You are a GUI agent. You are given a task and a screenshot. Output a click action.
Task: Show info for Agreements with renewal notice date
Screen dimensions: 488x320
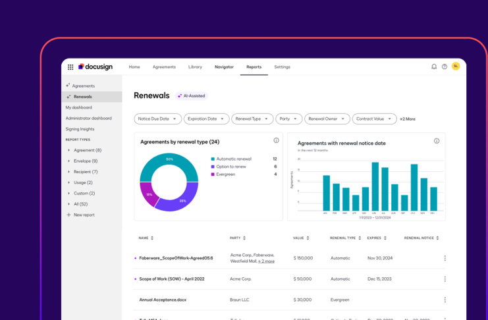pyautogui.click(x=437, y=141)
